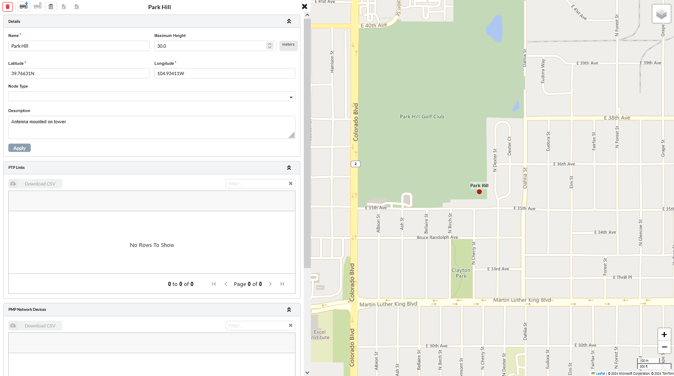Click into the Description text area
The height and width of the screenshot is (376, 674).
[152, 127]
